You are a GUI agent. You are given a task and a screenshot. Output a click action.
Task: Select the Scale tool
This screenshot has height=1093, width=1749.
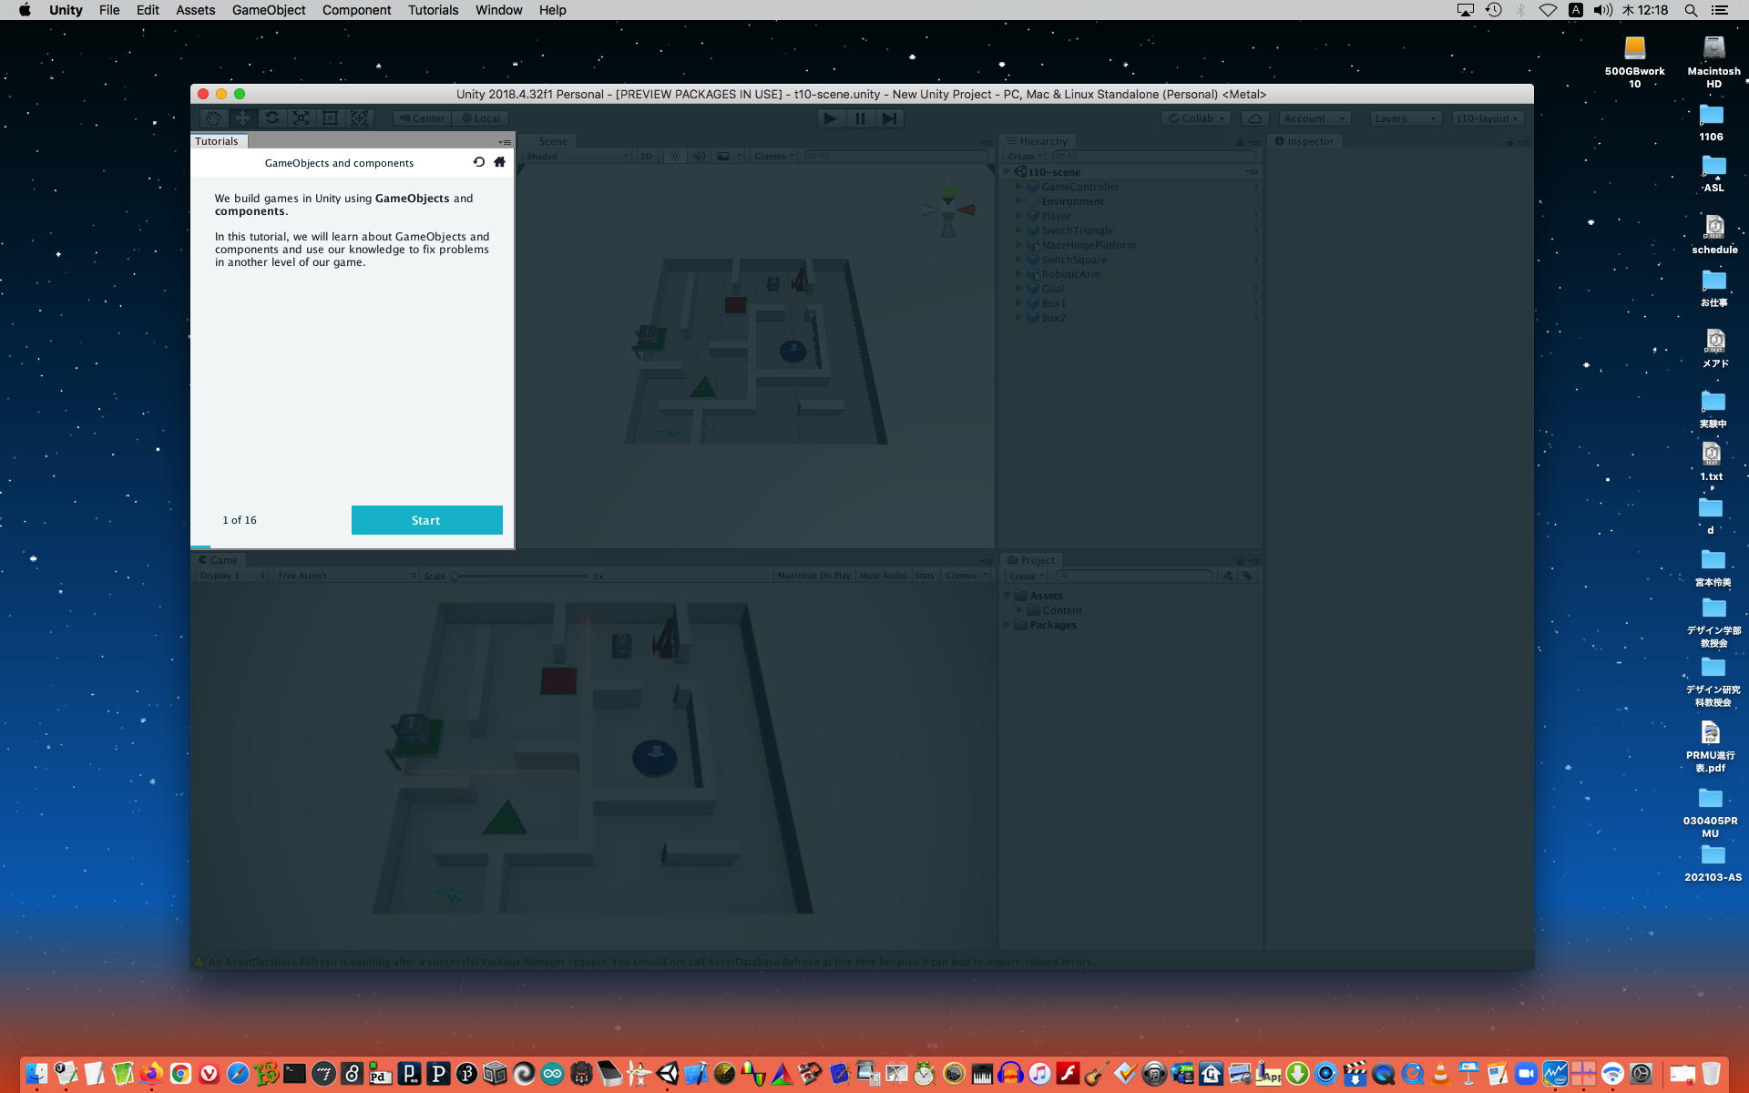pos(301,118)
